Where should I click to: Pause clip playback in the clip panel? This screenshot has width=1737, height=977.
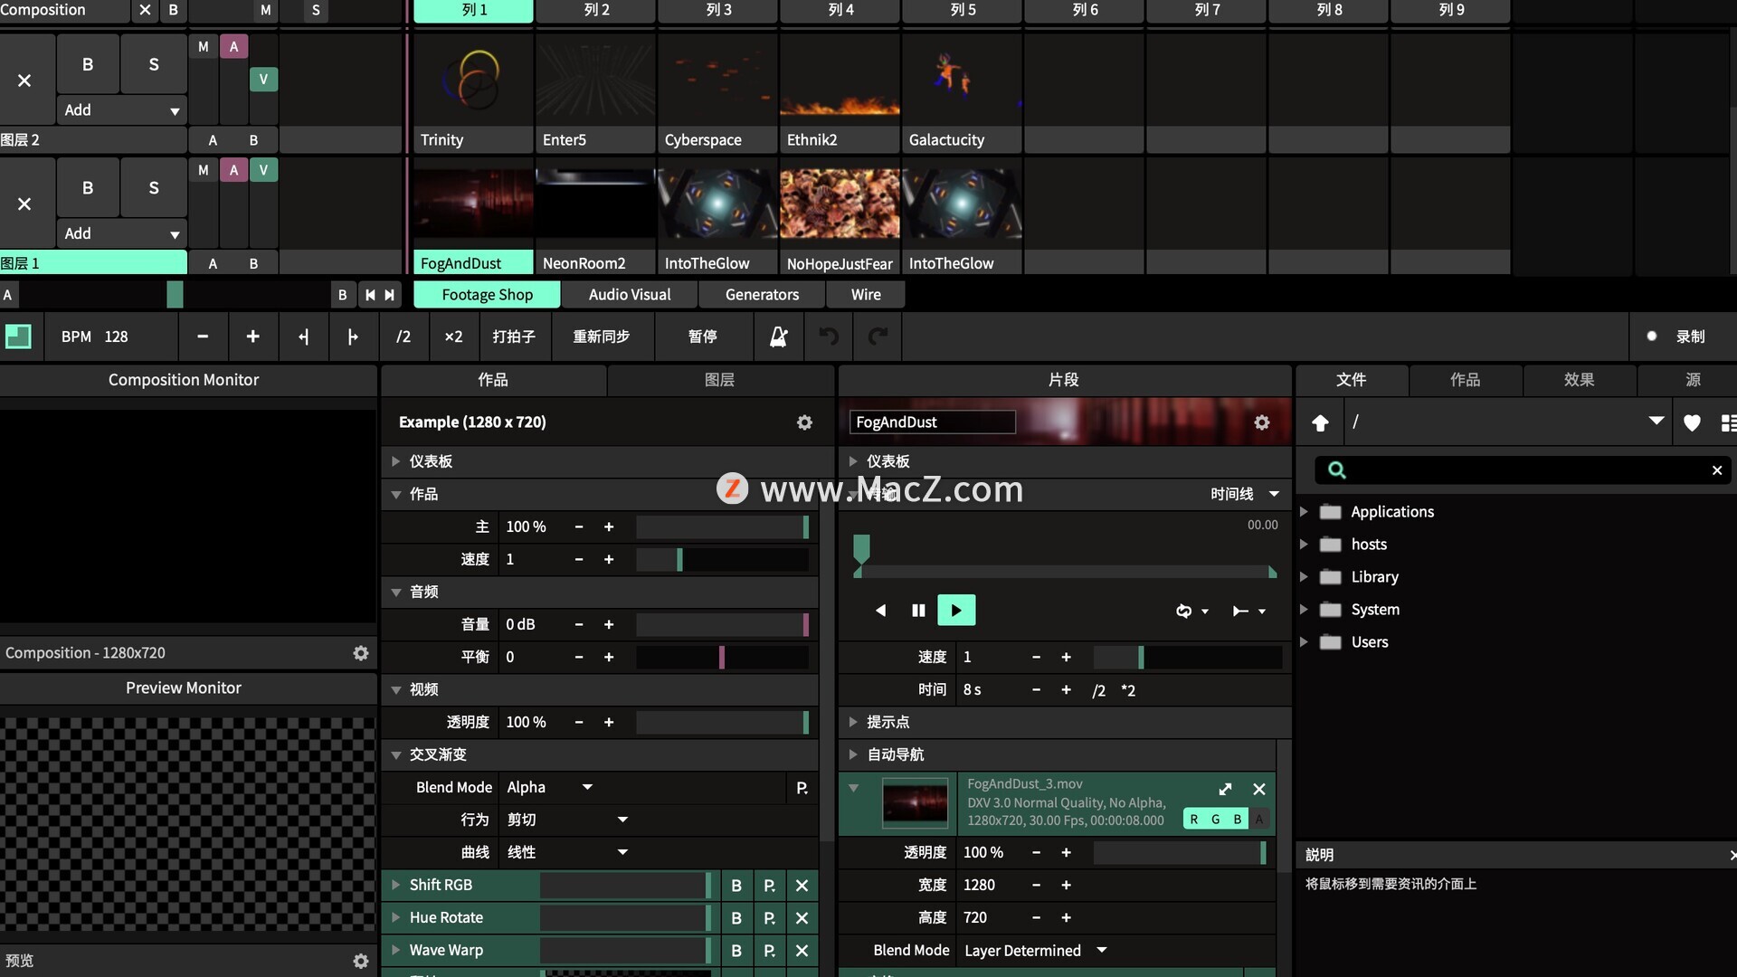[918, 611]
